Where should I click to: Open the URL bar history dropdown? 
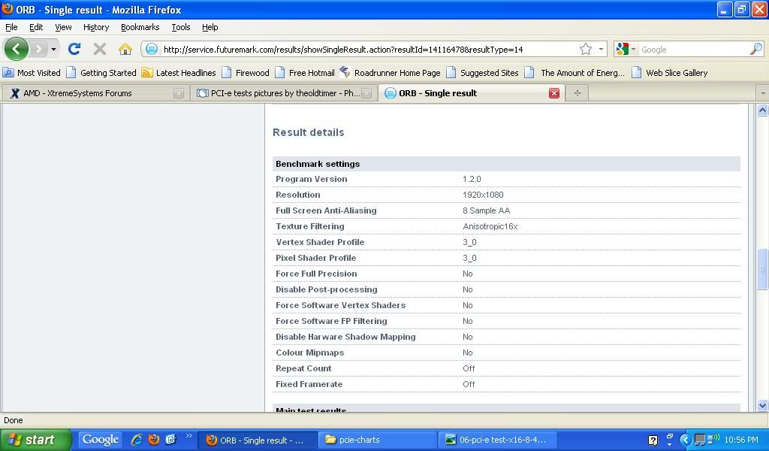[601, 49]
